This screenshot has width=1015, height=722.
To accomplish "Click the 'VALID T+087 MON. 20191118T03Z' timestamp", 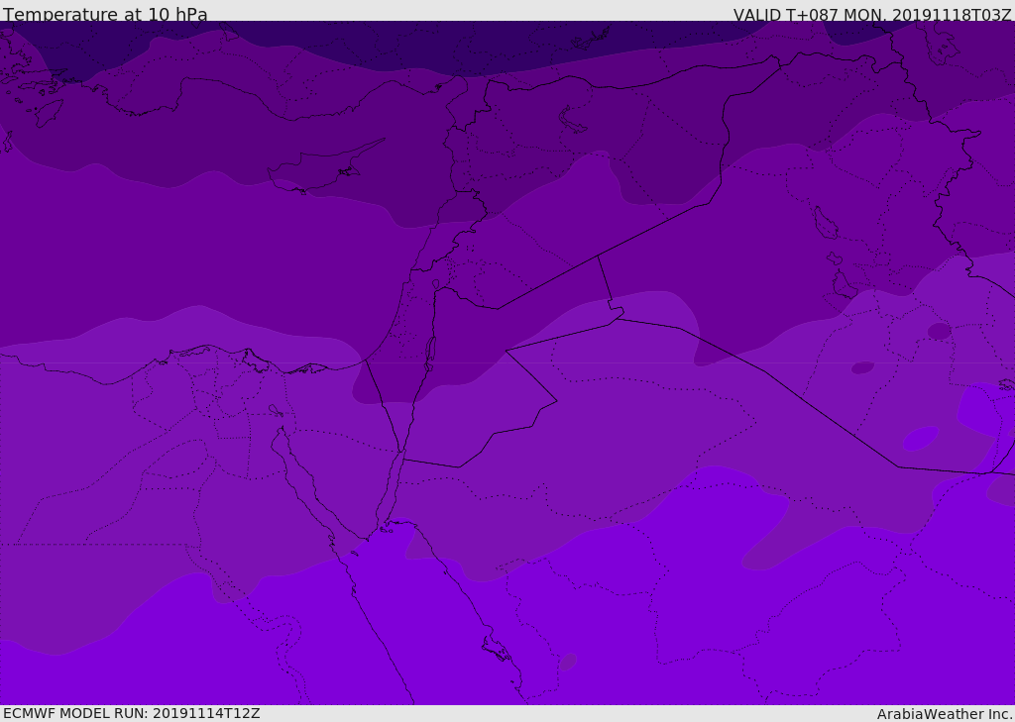I will (872, 15).
